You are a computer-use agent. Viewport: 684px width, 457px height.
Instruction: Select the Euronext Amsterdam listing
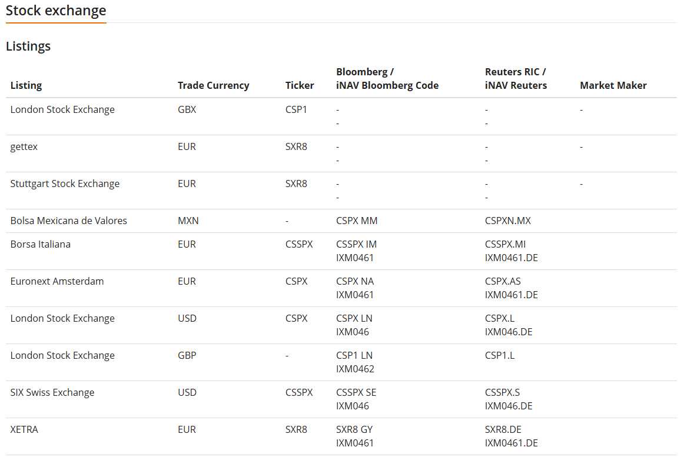pos(57,281)
